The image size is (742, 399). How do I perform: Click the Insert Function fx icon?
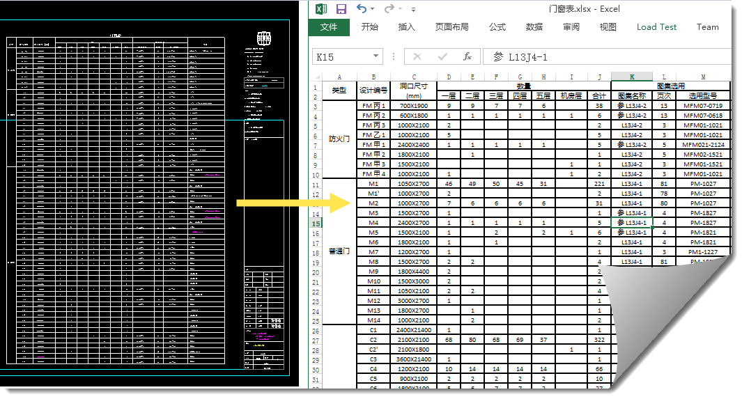click(467, 56)
